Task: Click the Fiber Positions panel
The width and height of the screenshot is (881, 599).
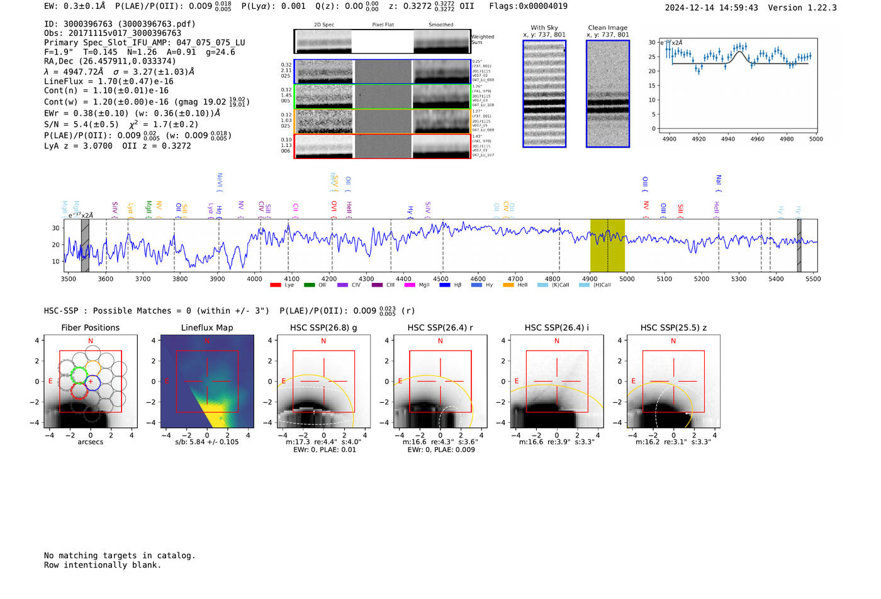Action: [x=91, y=382]
